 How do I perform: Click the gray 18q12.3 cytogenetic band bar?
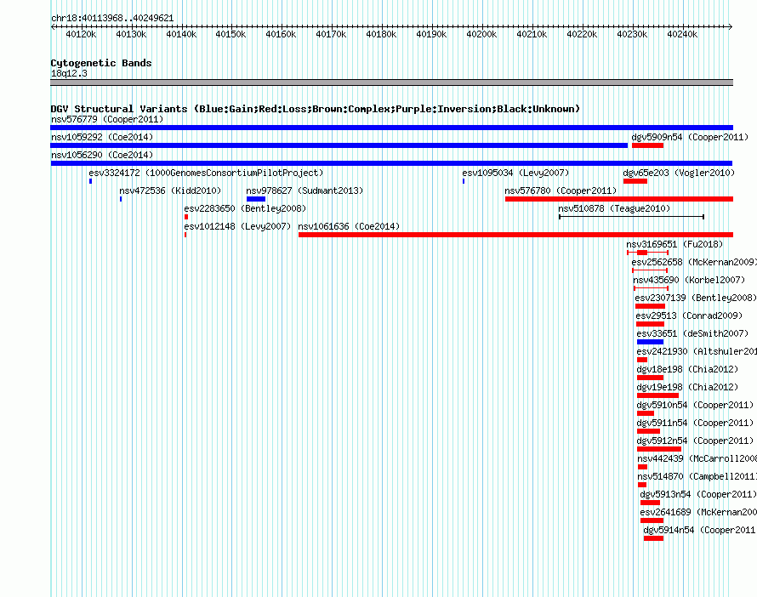coord(391,82)
